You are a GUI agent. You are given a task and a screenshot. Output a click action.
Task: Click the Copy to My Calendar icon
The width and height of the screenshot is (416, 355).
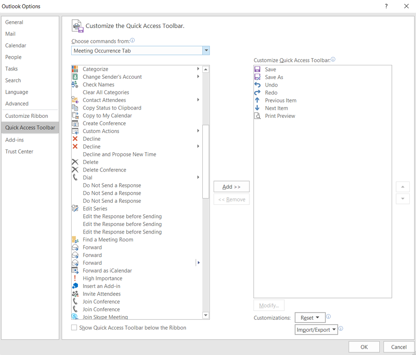coord(75,116)
